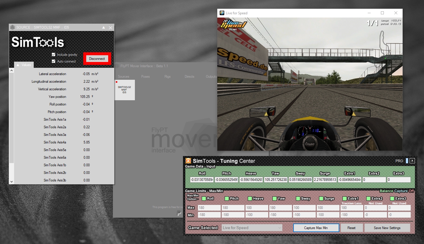The width and height of the screenshot is (424, 244).
Task: Click the Heave Max limit field
Action: [x=257, y=208]
